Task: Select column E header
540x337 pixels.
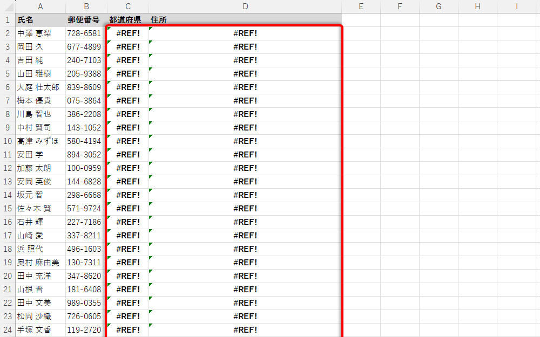Action: pyautogui.click(x=361, y=6)
